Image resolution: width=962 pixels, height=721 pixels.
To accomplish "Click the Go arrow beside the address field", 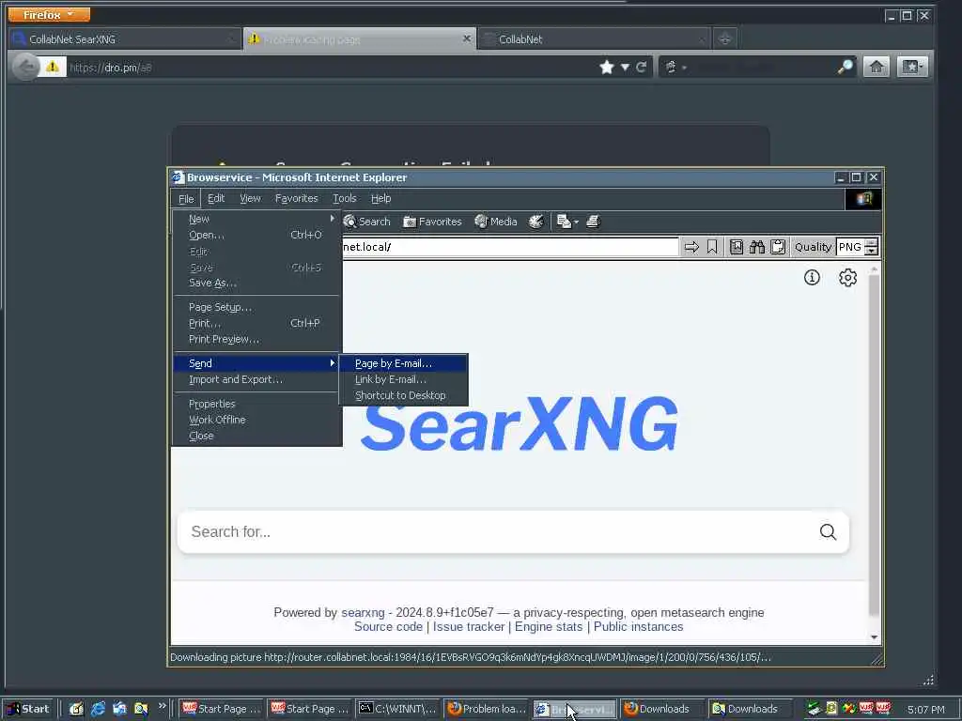I will coord(691,247).
